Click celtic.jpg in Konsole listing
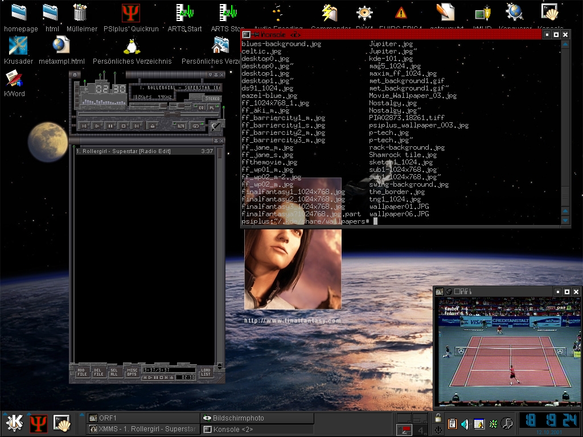The width and height of the screenshot is (583, 437). tap(261, 51)
